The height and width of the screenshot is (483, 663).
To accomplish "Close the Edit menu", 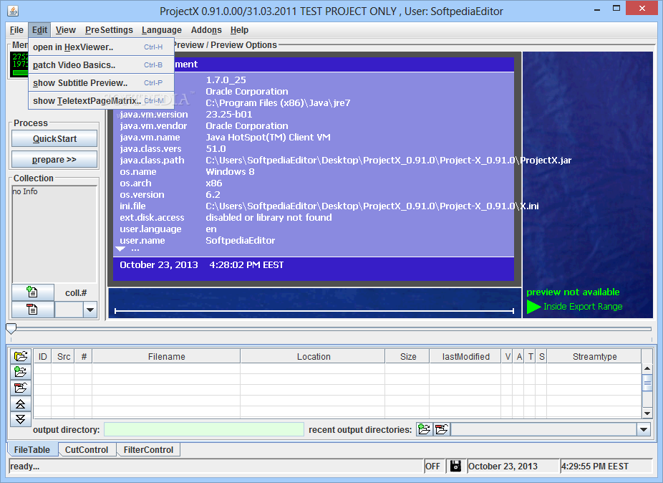I will [x=40, y=30].
